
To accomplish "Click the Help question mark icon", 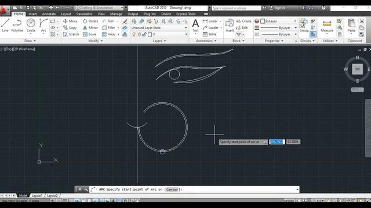I will 323,8.
